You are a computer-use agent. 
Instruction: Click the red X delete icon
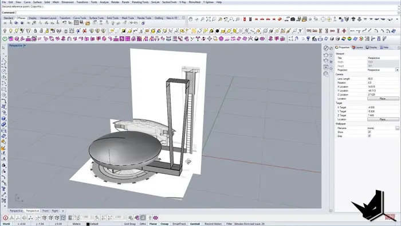[84, 31]
